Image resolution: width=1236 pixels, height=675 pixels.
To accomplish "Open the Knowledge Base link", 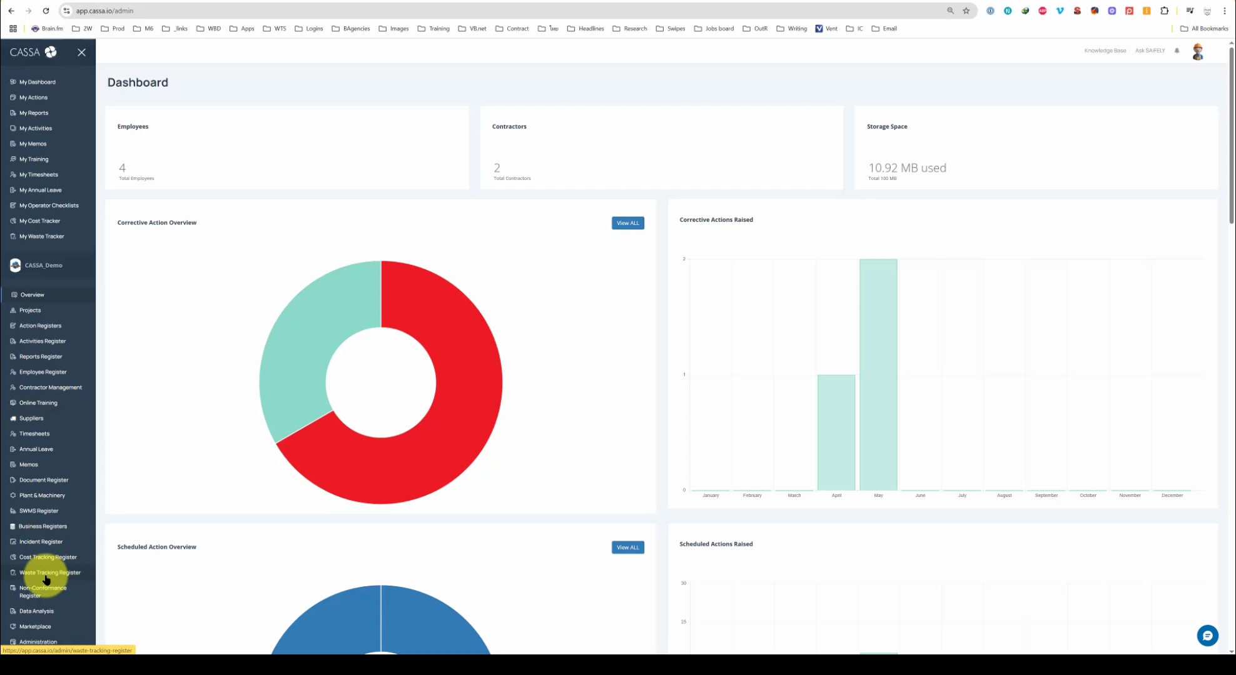I will (1105, 51).
